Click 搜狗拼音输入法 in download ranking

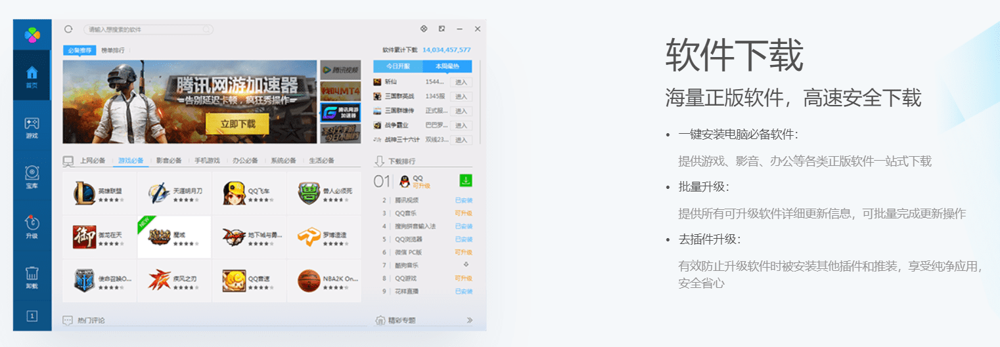click(x=416, y=226)
